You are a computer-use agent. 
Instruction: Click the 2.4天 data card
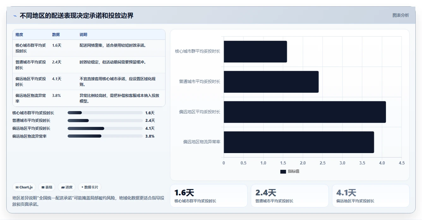pyautogui.click(x=290, y=196)
